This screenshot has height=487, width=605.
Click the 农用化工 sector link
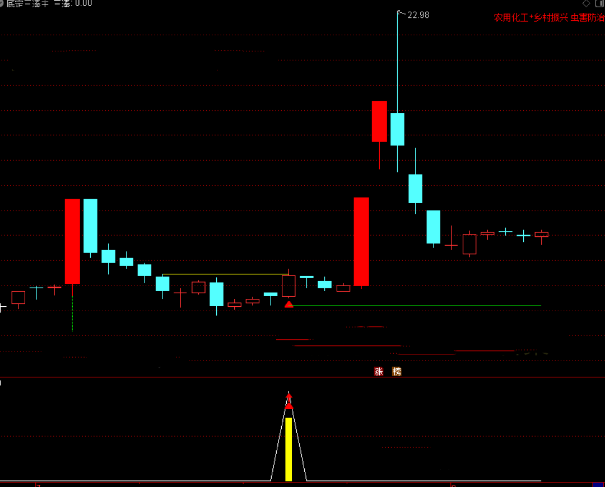pos(511,18)
